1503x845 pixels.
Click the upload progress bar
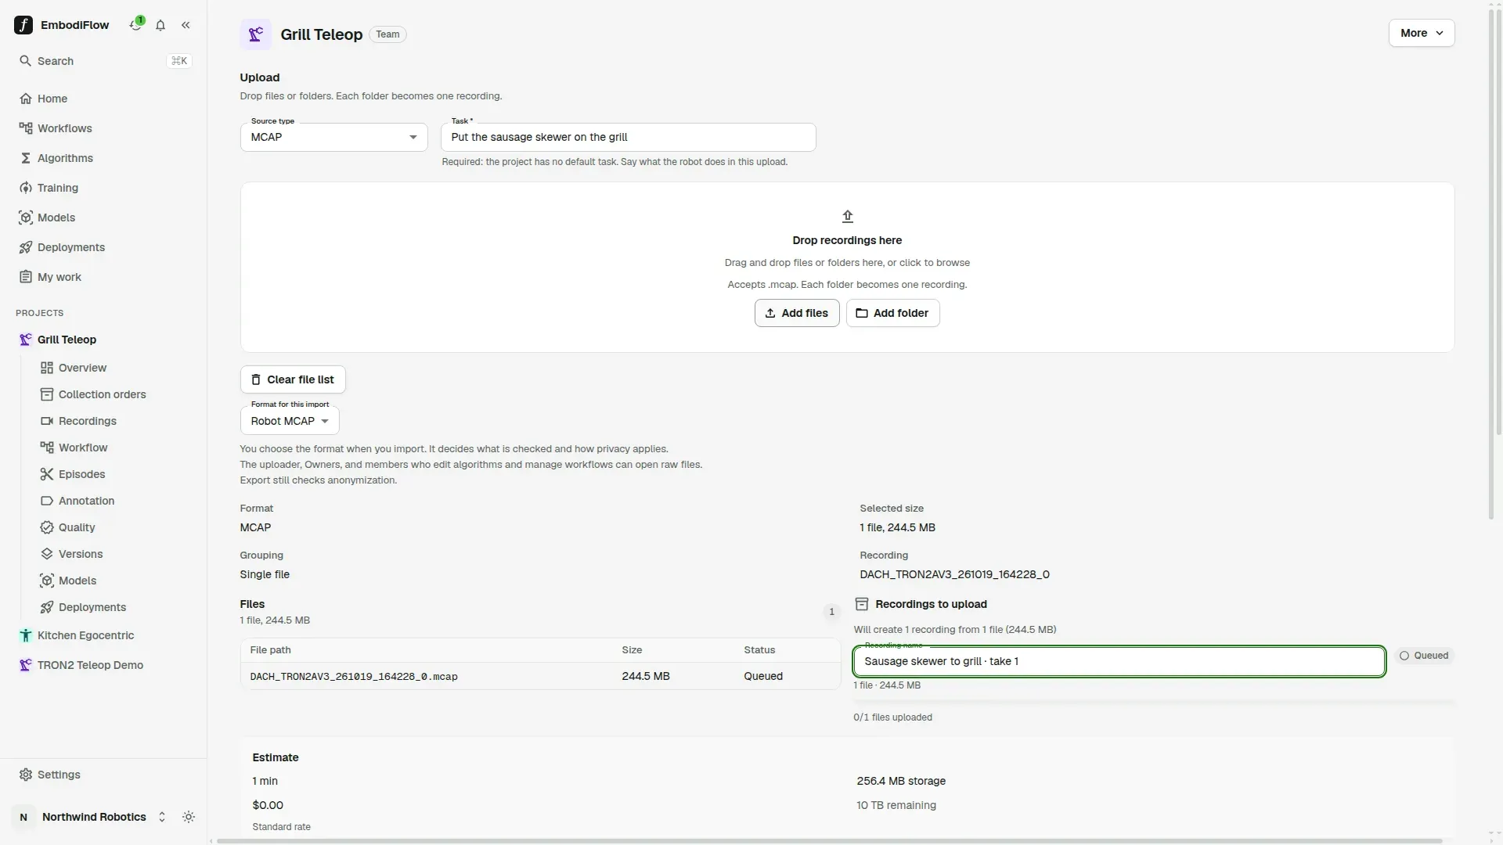click(x=1154, y=703)
